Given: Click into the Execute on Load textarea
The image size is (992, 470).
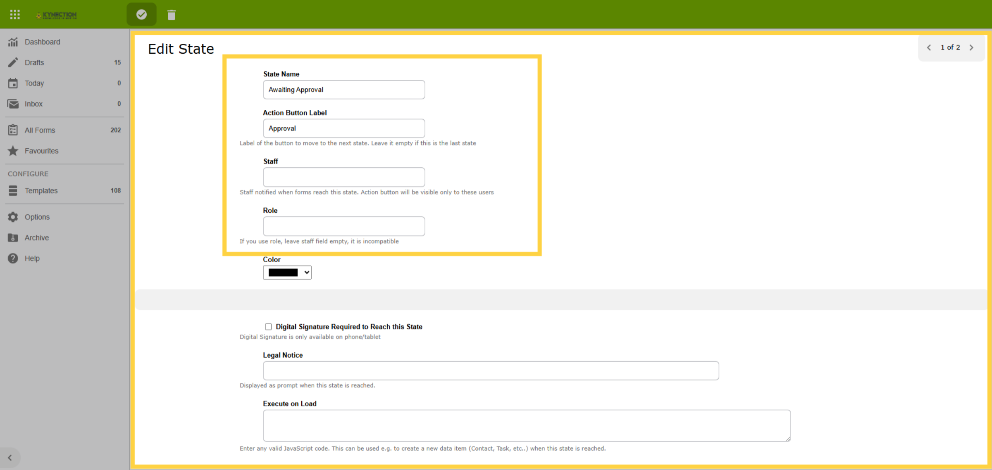Looking at the screenshot, I should coord(527,426).
